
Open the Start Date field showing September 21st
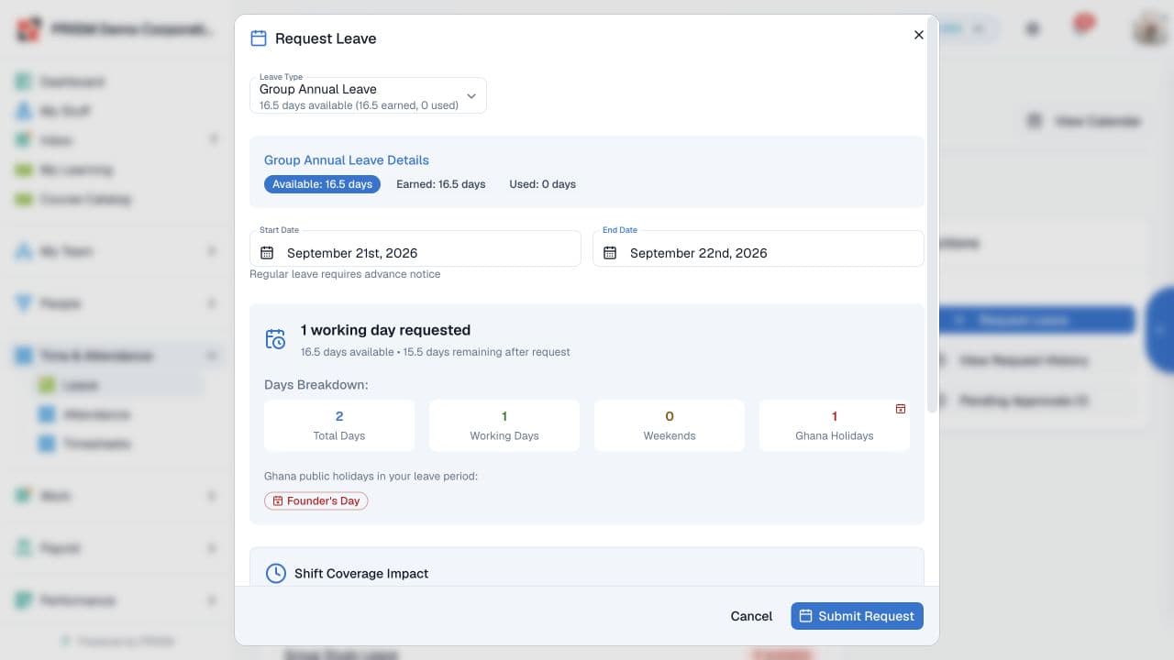[415, 248]
